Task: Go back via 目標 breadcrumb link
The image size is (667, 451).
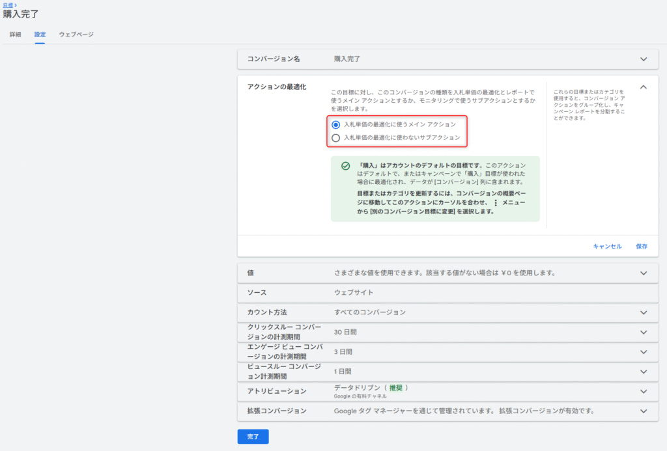Action: point(8,5)
